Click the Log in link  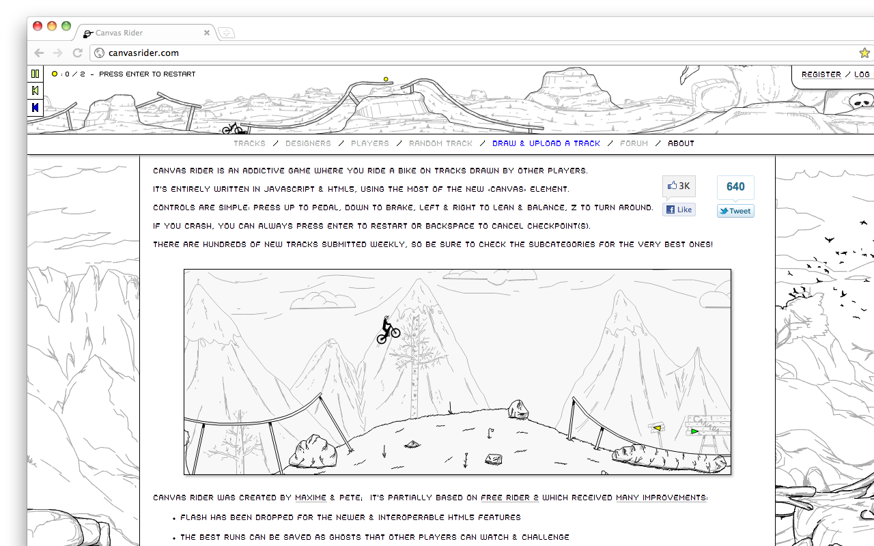pos(862,74)
